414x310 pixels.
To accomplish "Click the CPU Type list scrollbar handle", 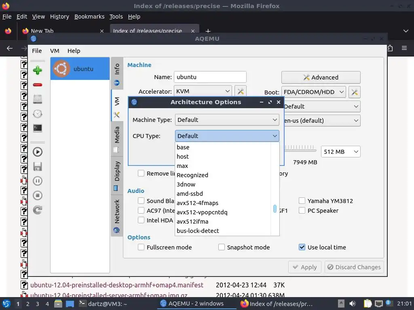I will pos(275,209).
